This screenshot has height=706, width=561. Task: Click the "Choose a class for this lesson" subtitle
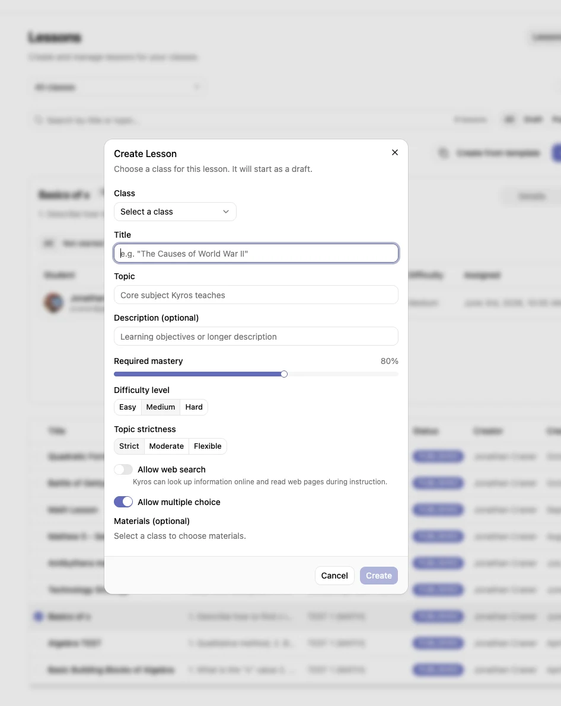(213, 169)
